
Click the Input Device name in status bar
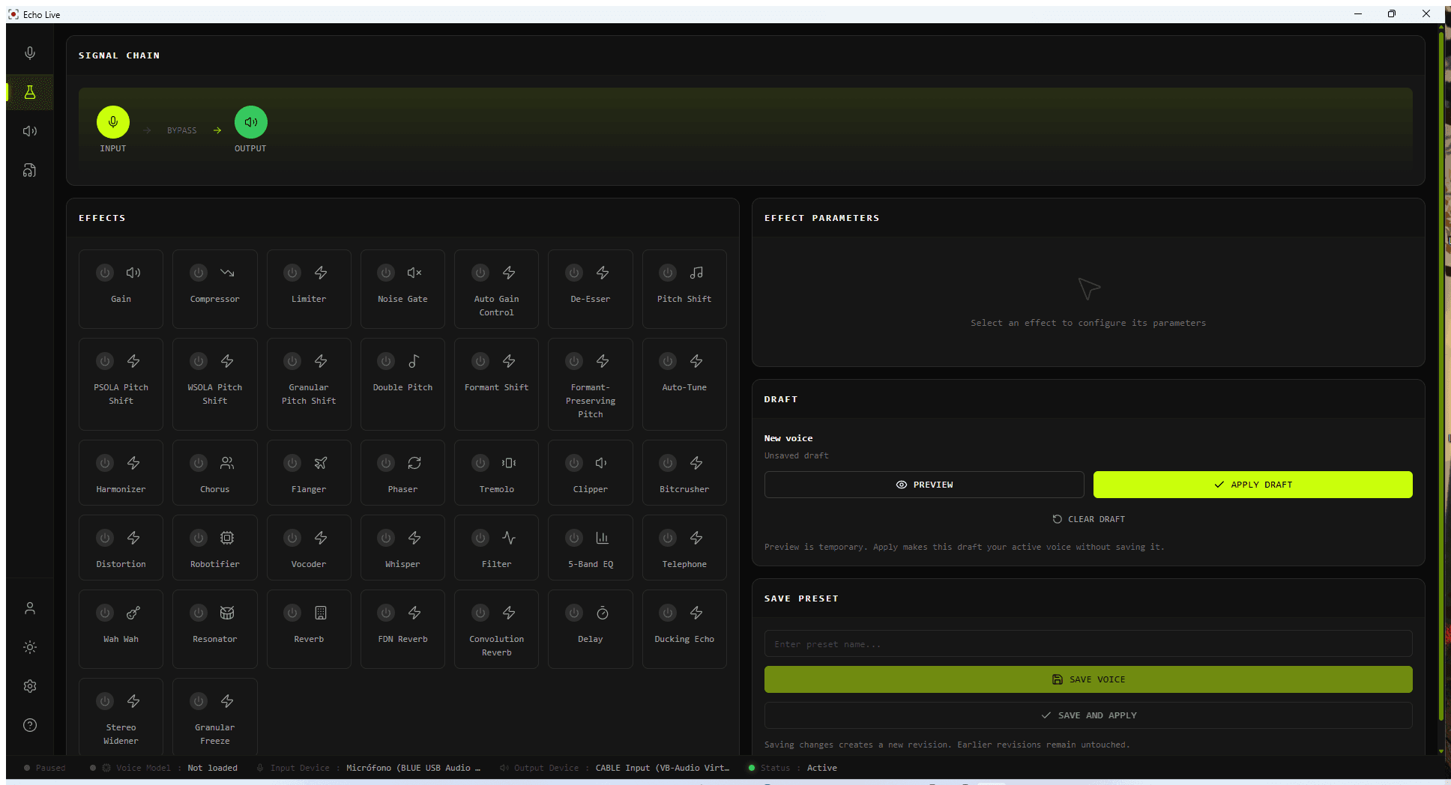click(x=413, y=768)
